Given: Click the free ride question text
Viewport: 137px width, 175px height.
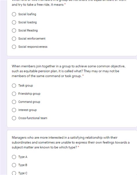Looking at the screenshot, I should (69, 2).
